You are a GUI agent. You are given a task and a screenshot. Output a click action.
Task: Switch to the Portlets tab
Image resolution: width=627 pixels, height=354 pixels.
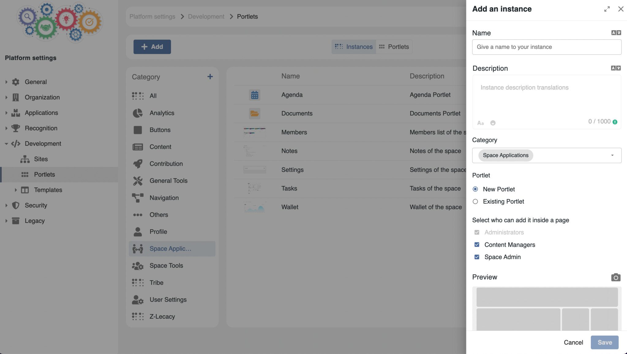pyautogui.click(x=394, y=47)
